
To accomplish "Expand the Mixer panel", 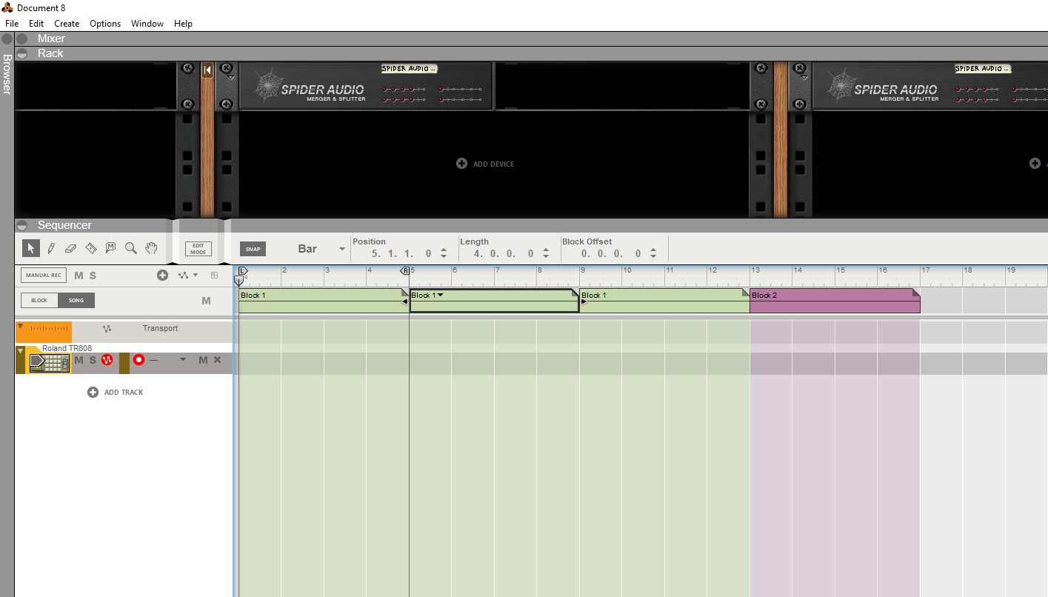I will pyautogui.click(x=21, y=39).
